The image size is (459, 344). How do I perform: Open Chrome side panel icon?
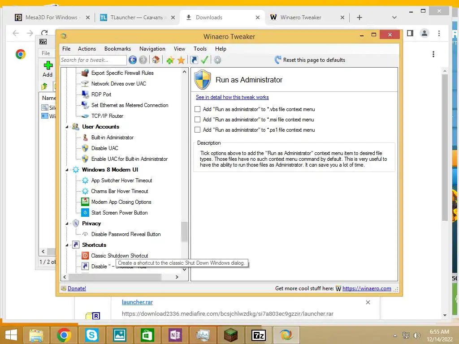tap(410, 33)
